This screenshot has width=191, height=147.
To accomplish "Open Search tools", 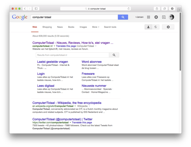I will point(110,27).
